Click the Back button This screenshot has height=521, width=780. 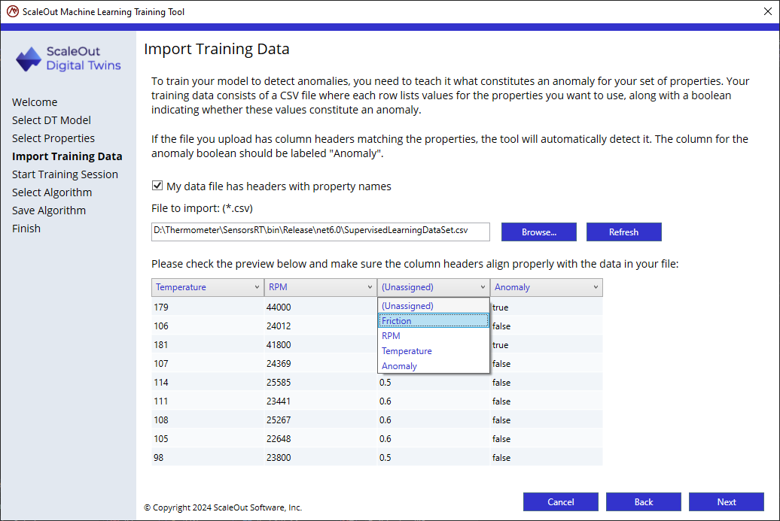tap(643, 501)
